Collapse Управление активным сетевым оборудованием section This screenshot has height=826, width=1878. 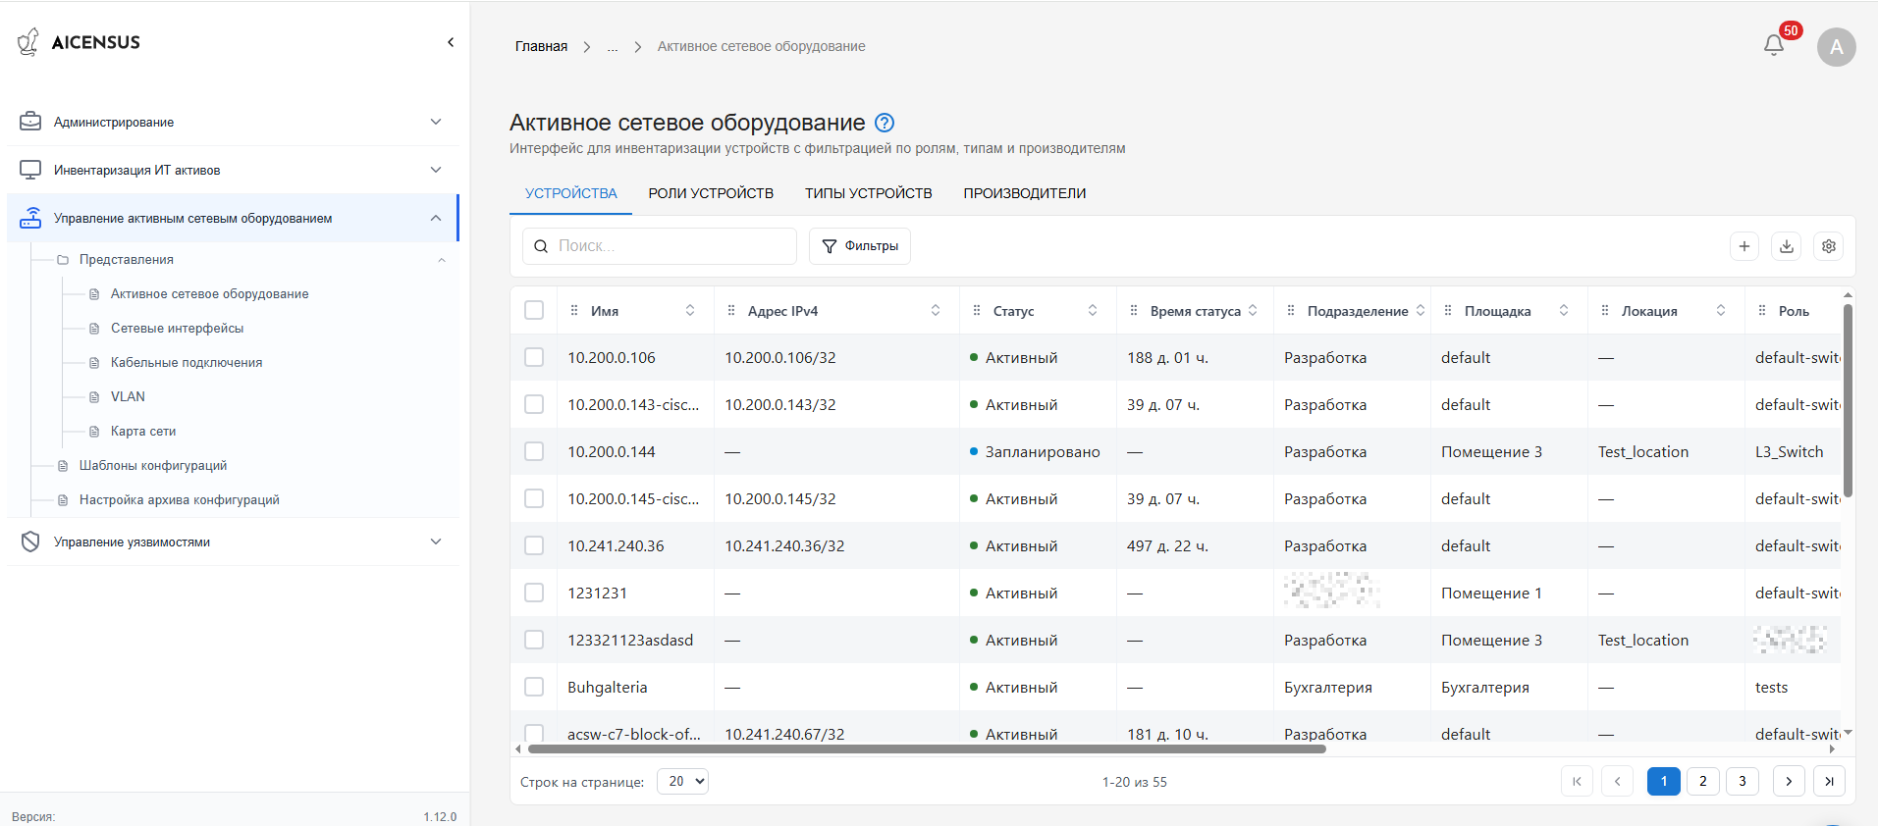point(436,218)
